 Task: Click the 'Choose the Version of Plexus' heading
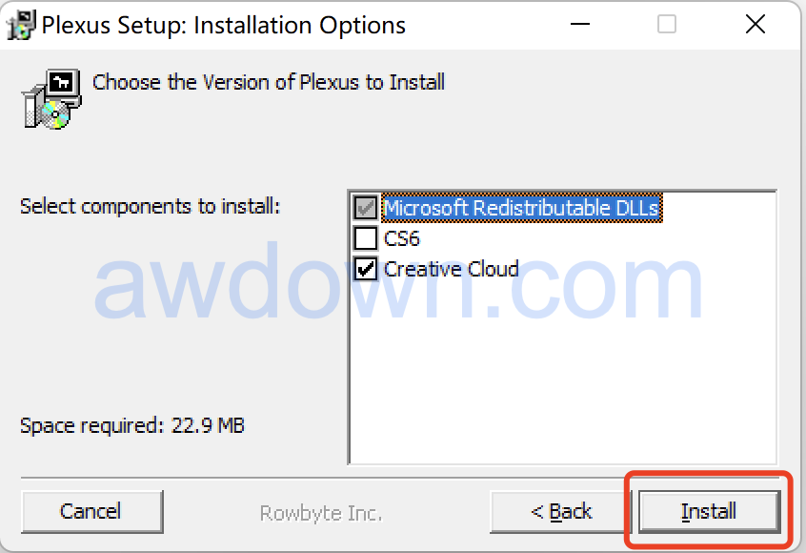[269, 82]
